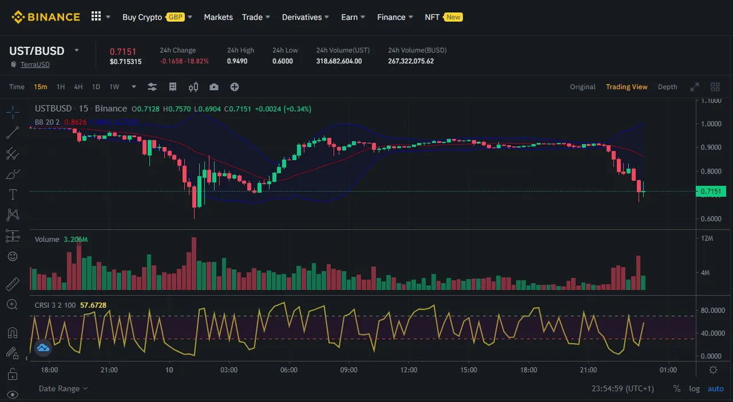Select the trend line drawing tool
The height and width of the screenshot is (402, 733).
(13, 133)
